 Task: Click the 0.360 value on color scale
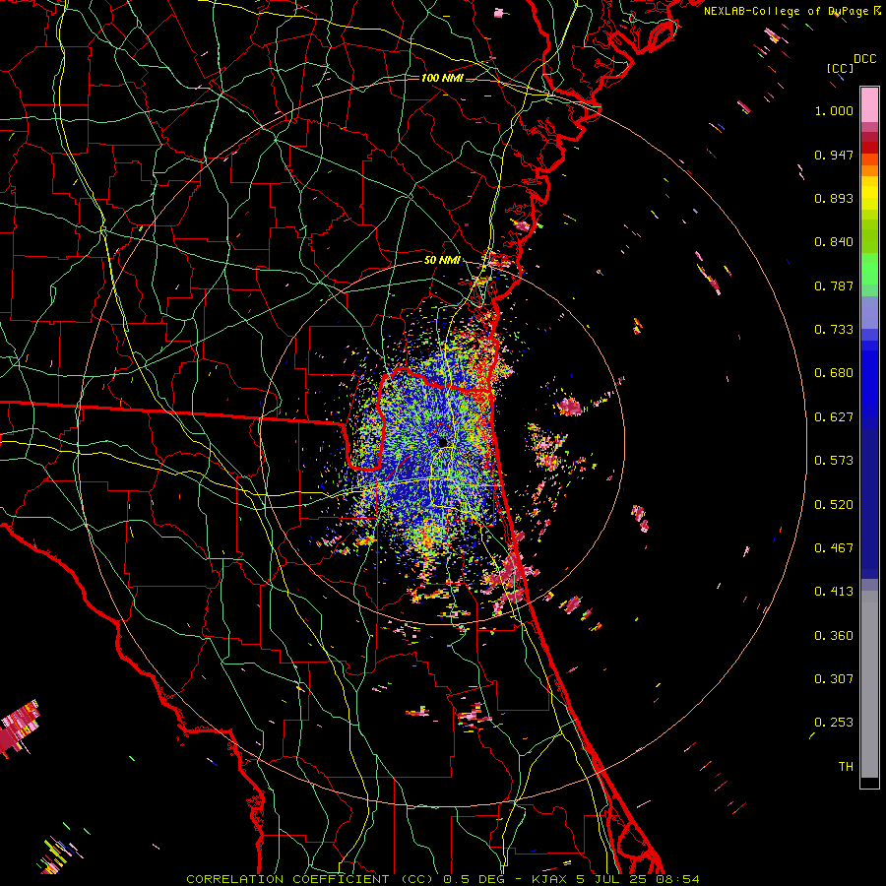[834, 636]
